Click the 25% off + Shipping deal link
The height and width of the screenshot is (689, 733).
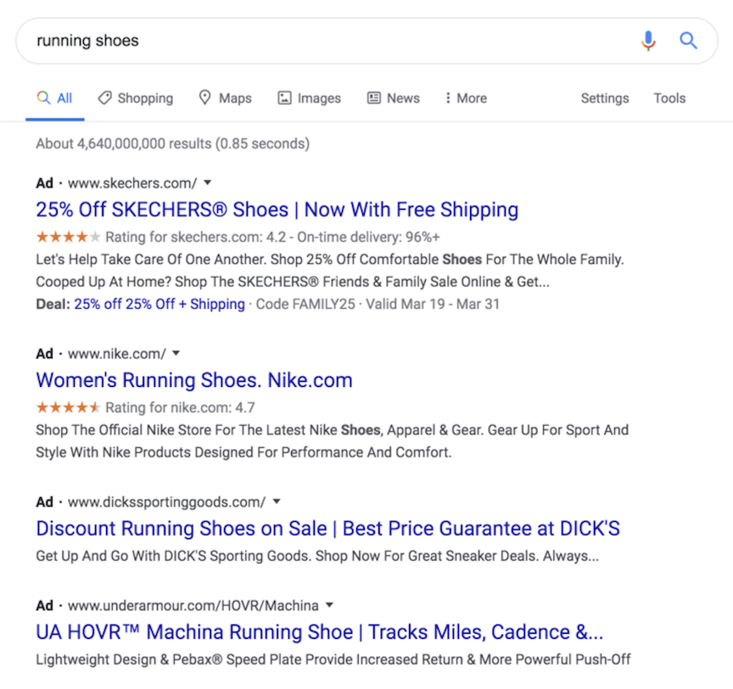[159, 304]
